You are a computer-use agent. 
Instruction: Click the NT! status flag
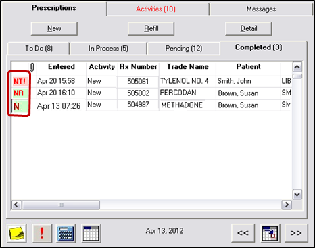point(20,81)
